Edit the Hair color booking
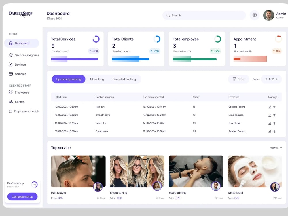Screen dimensions: 288x216 (270, 124)
